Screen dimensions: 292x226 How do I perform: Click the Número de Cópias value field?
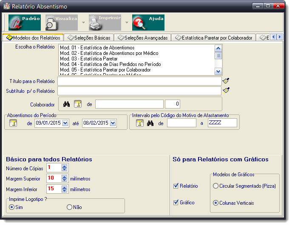54,168
